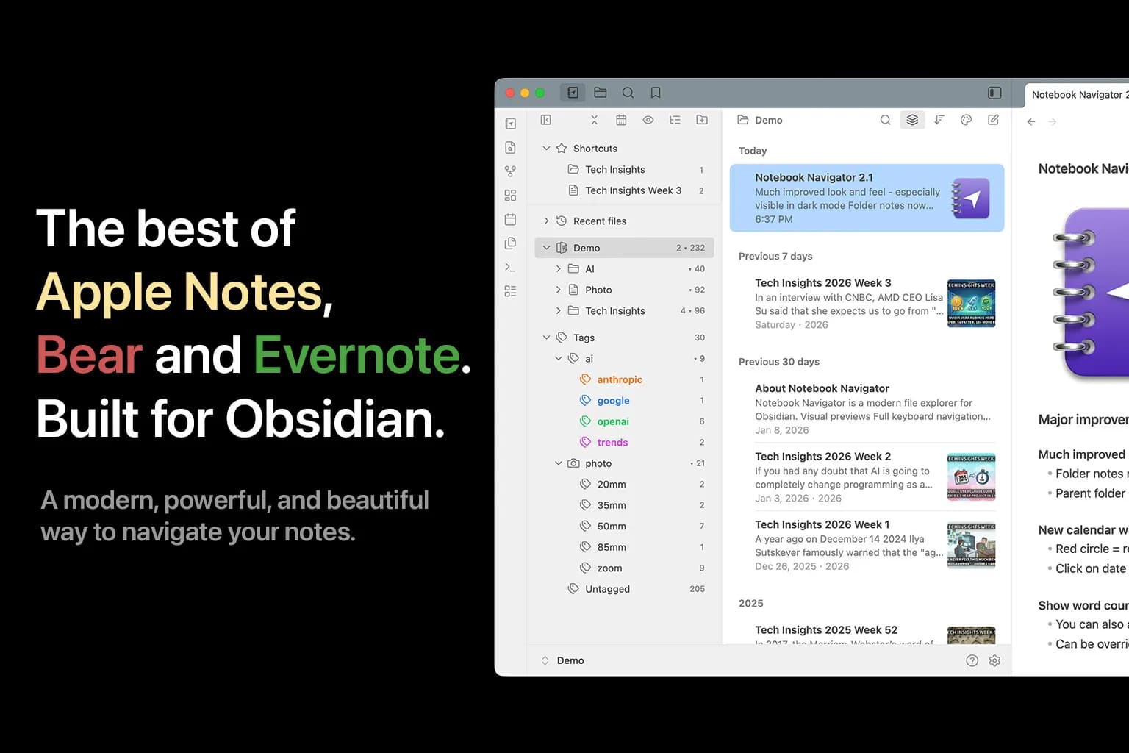Open the calendar icon in navigation toolbar
Screen dimensions: 1129x753
[x=621, y=120]
